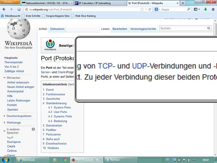The width and height of the screenshot is (217, 163).
Task: Open URL history dropdown arrow
Action: (146, 10)
